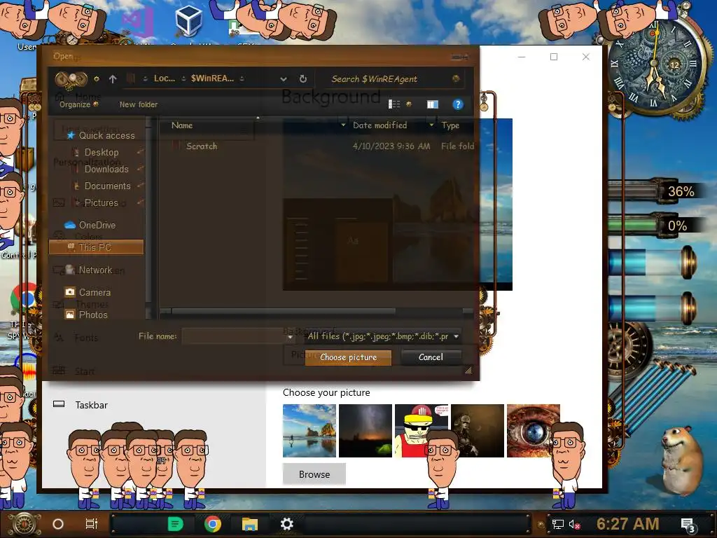Go up one folder level in Open dialog
Screen dimensions: 717x538
113,79
